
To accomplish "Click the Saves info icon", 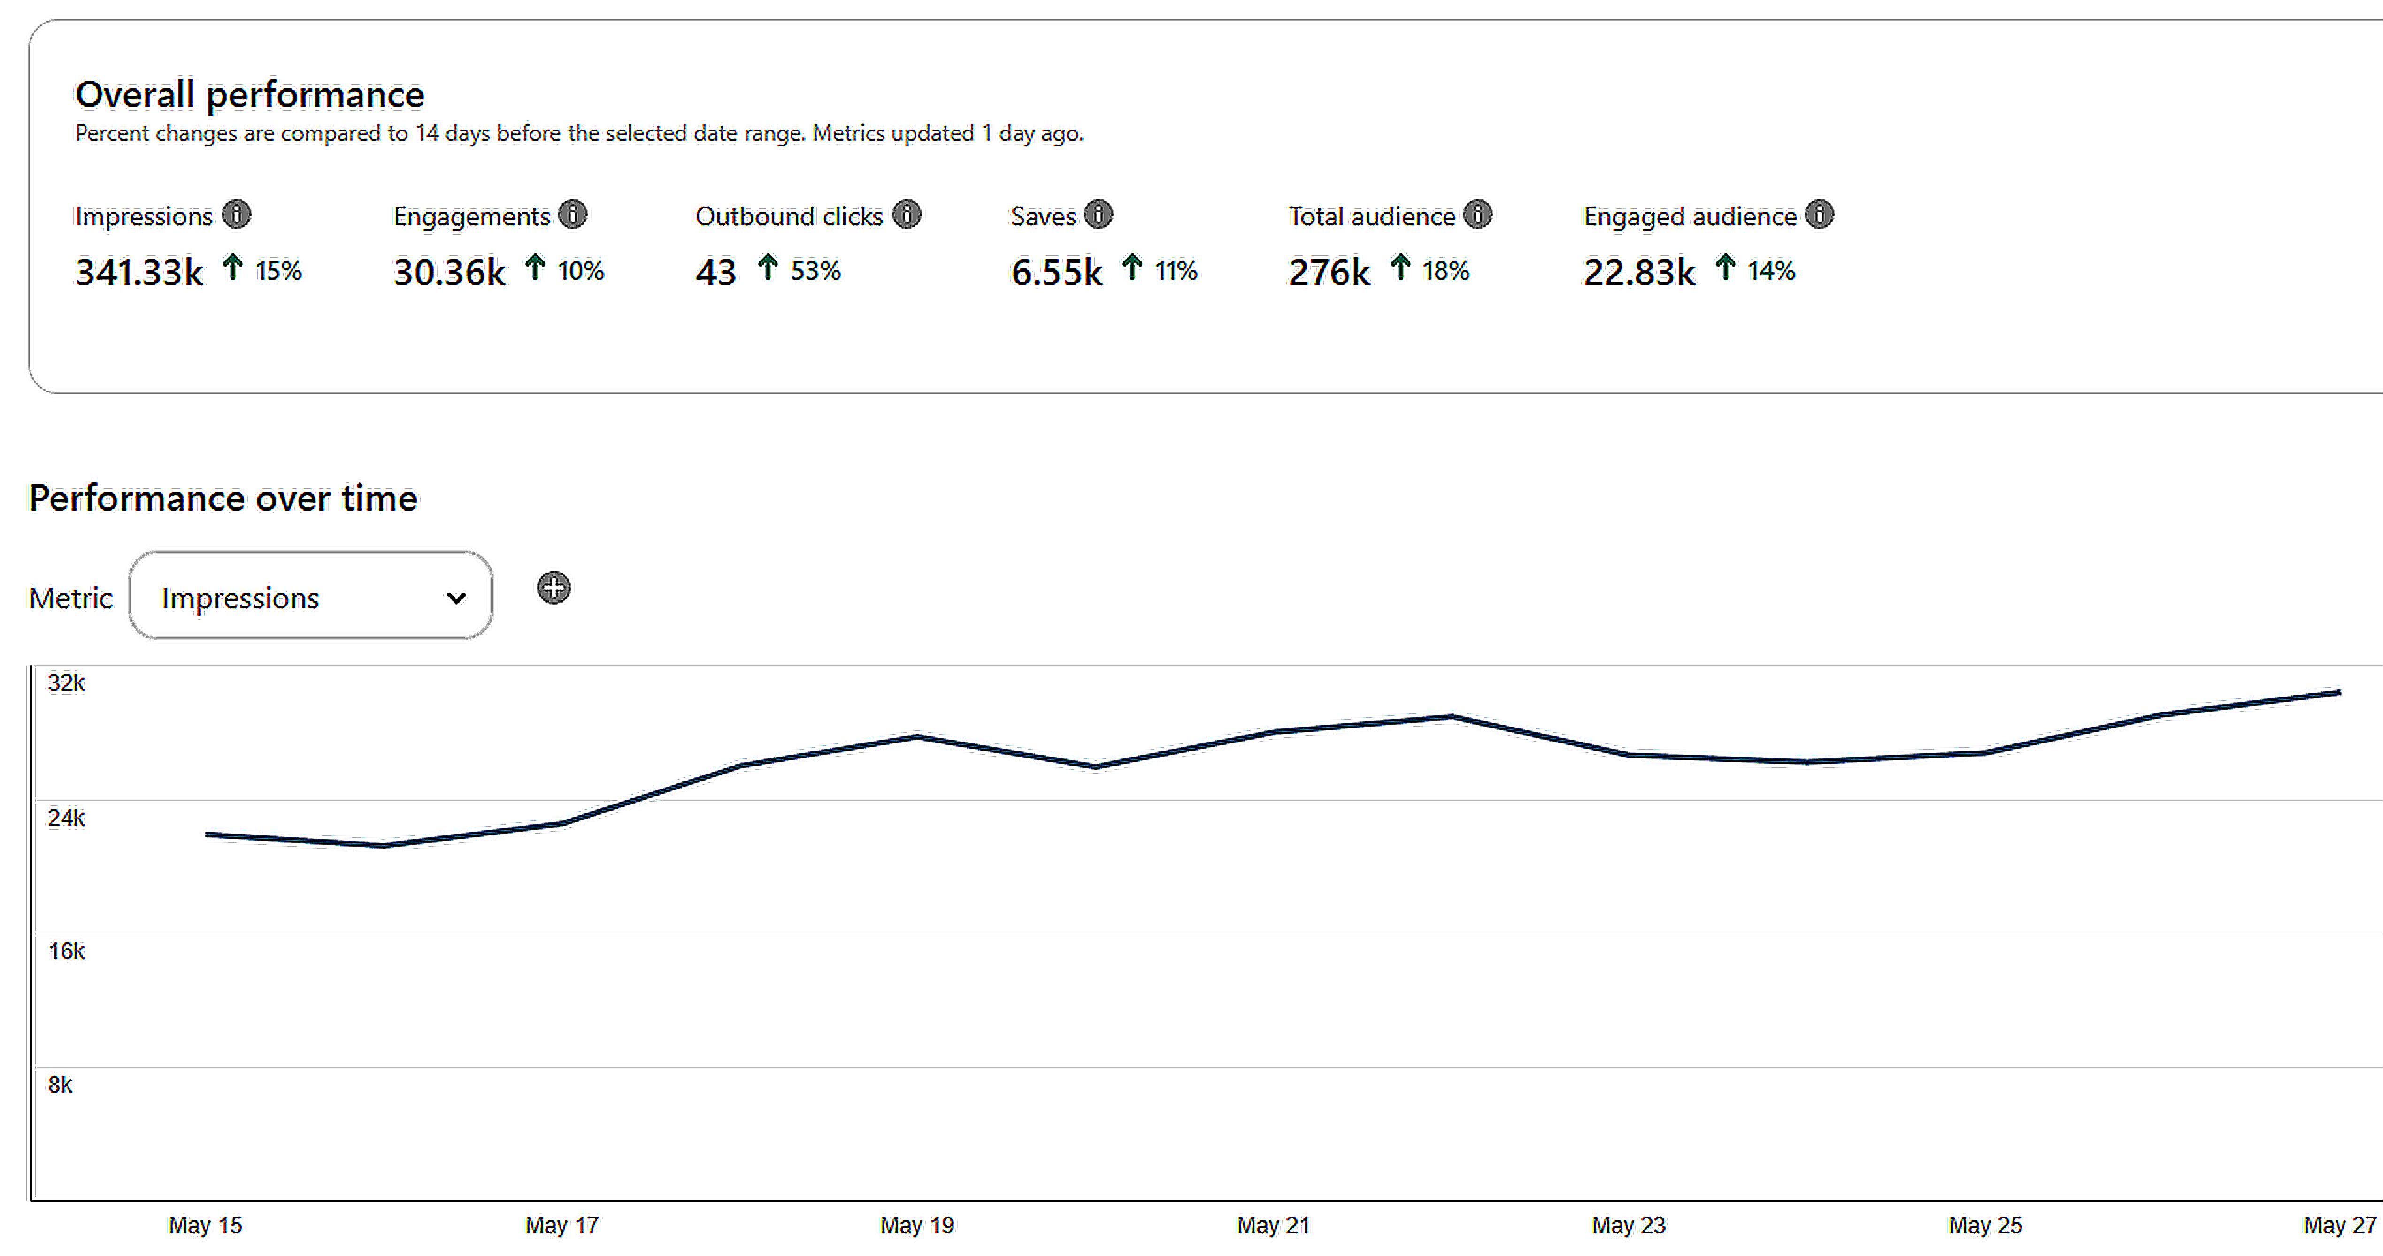I will point(1098,214).
